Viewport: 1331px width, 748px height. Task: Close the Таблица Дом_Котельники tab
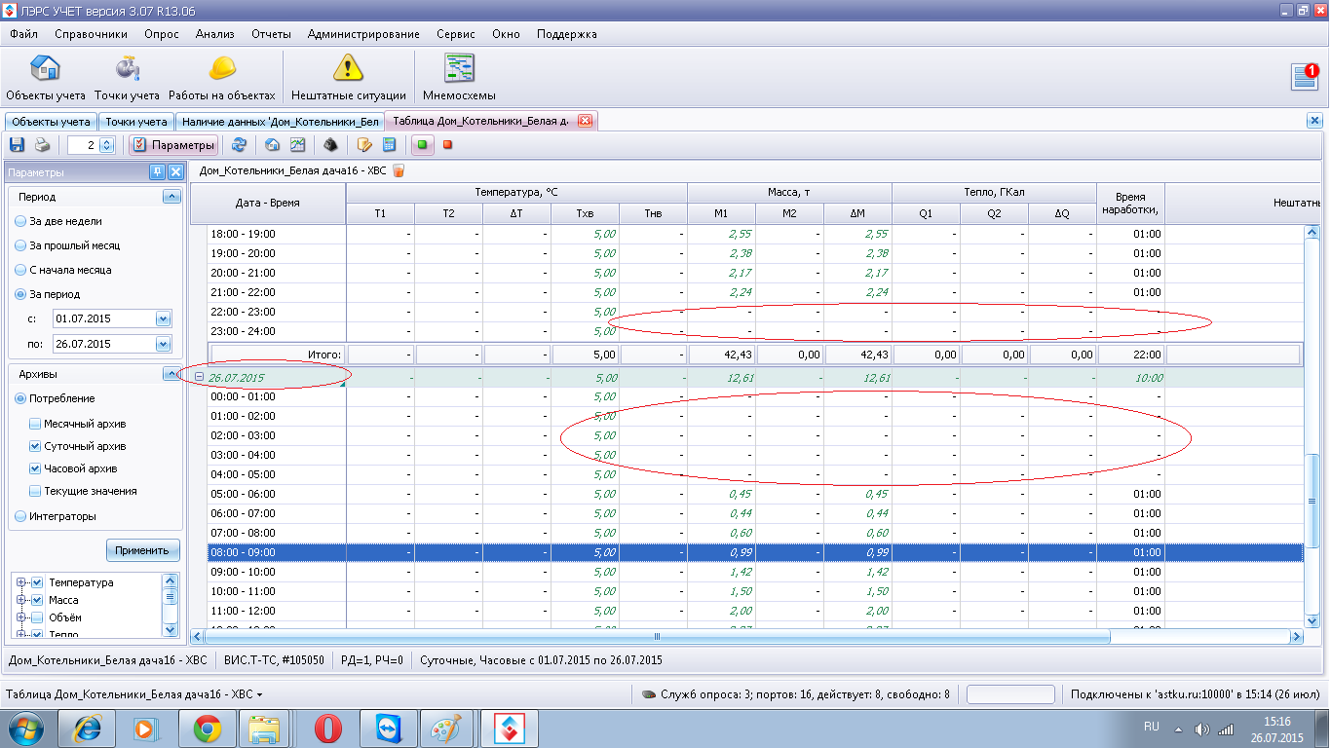pos(585,122)
